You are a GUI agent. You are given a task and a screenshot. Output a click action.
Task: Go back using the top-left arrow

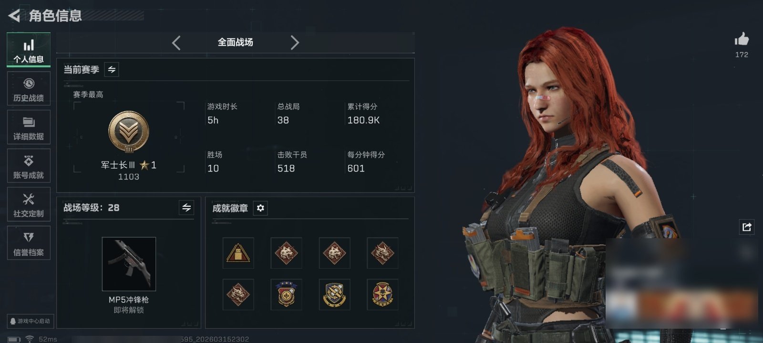[x=14, y=16]
